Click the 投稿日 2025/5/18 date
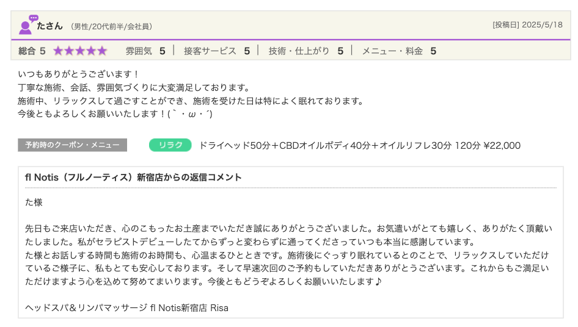This screenshot has height=327, width=578. (x=527, y=25)
